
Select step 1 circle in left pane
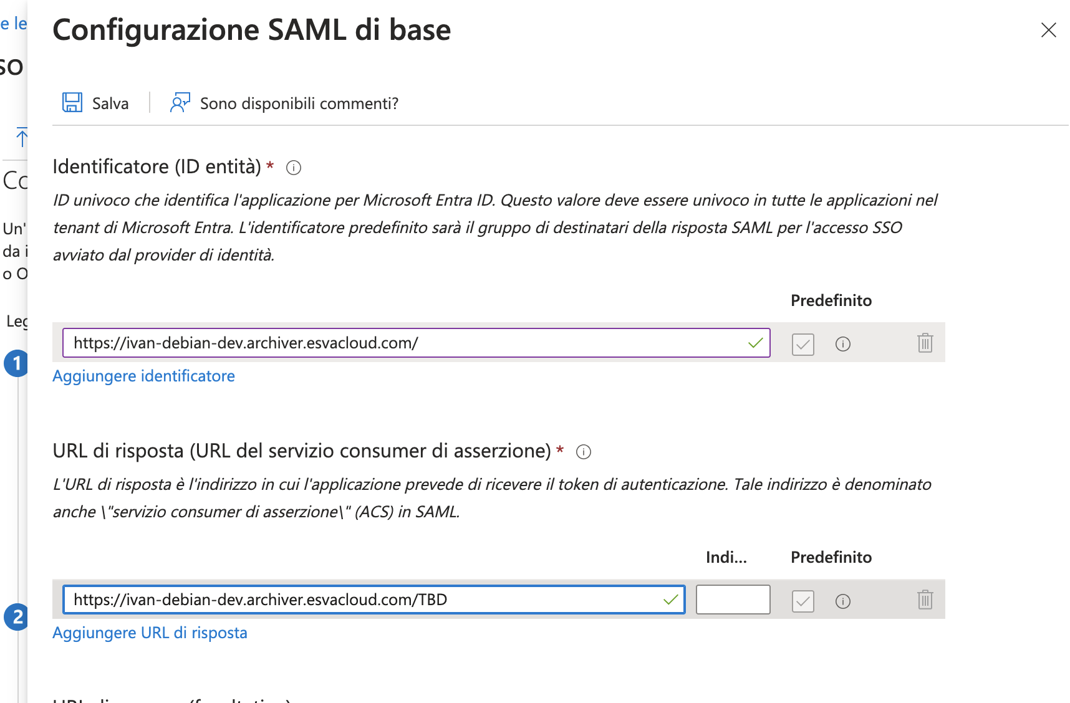(x=16, y=363)
